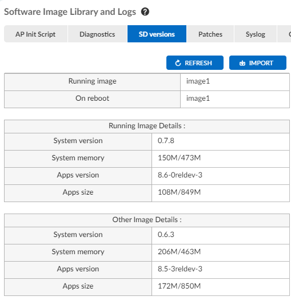Click the 150M/473M system memory value

[179, 158]
